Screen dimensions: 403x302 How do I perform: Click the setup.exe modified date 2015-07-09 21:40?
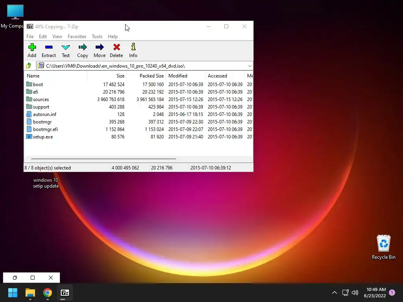click(x=186, y=137)
